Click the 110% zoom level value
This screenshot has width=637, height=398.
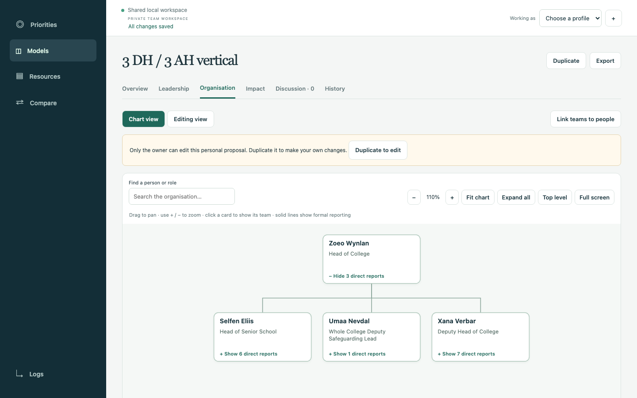pos(433,197)
